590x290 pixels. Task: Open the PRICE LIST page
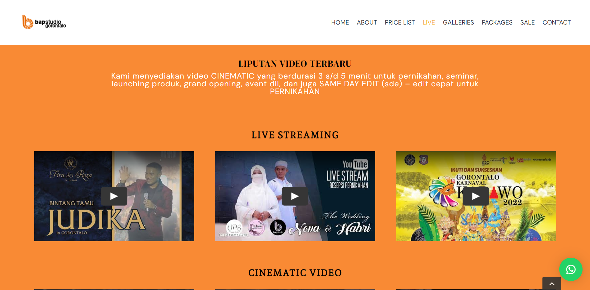tap(399, 22)
